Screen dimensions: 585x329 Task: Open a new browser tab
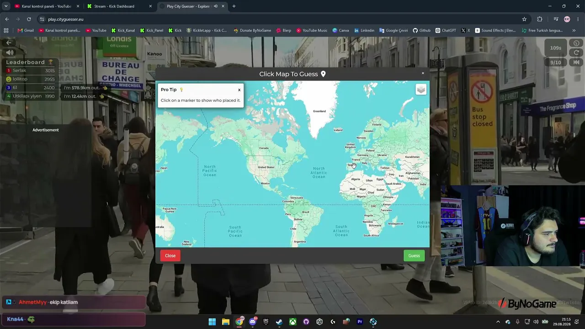coord(234,6)
